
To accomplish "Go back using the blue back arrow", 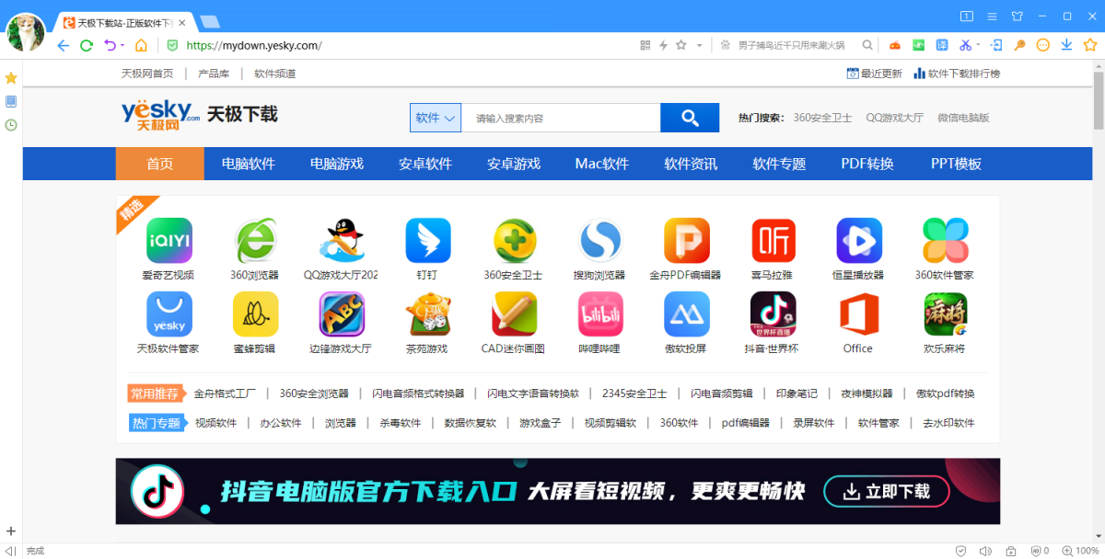I will (64, 45).
